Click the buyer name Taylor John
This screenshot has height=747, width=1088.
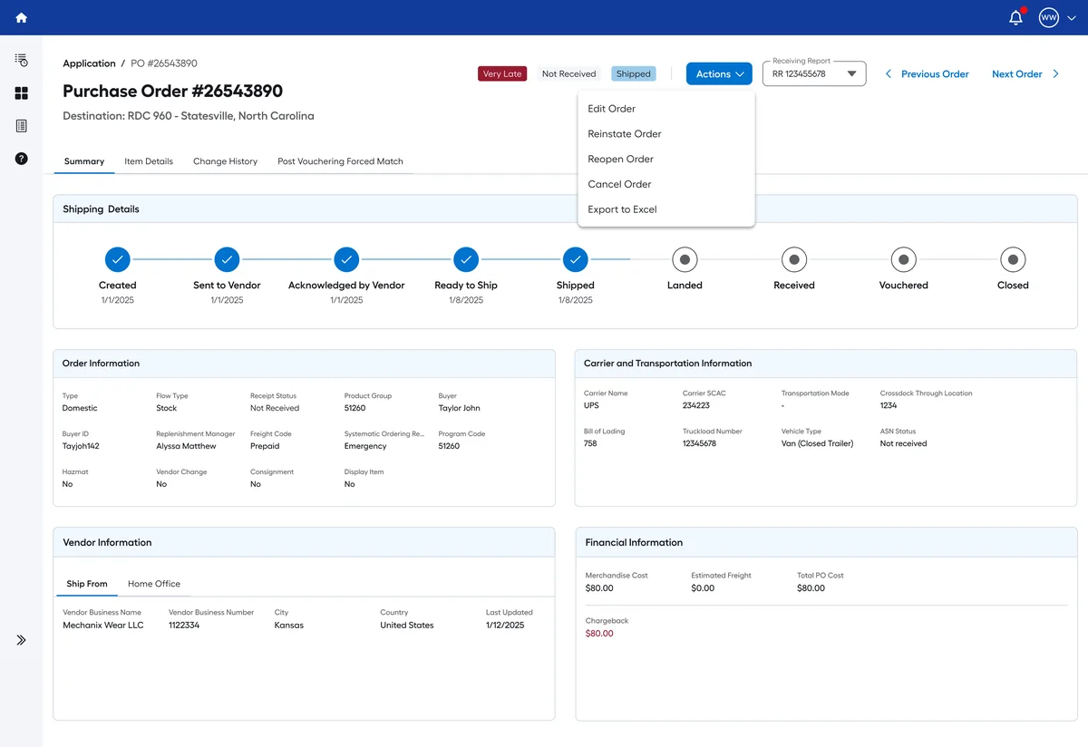pyautogui.click(x=459, y=408)
